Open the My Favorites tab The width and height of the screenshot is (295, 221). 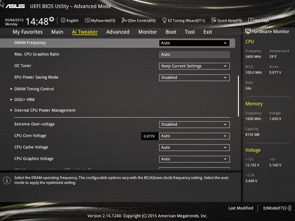point(28,32)
